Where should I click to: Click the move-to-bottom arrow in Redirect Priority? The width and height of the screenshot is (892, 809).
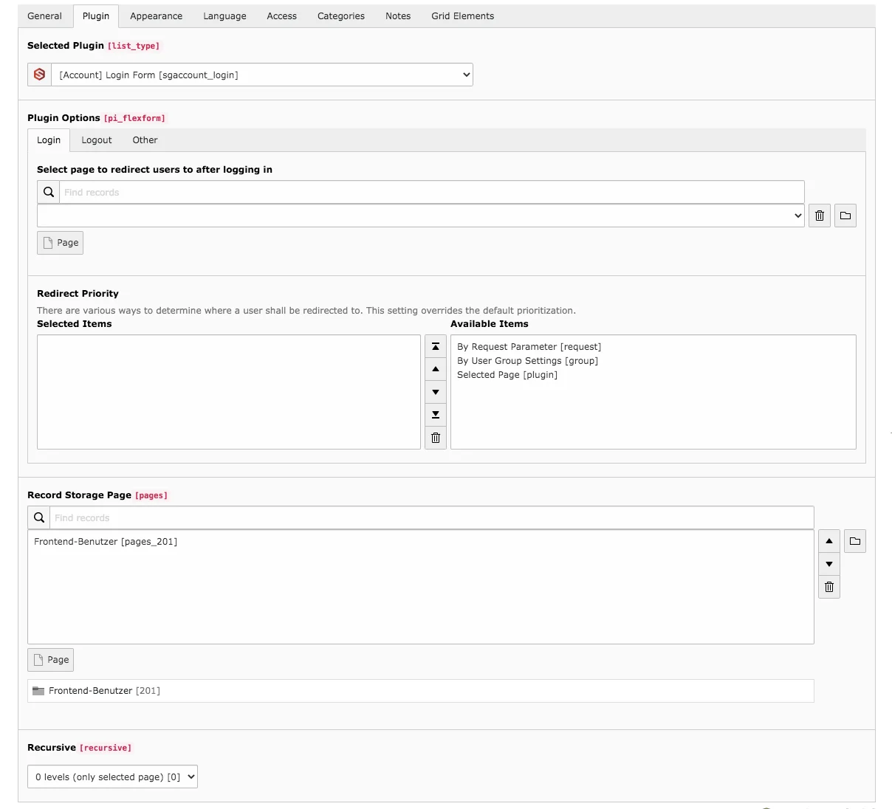click(435, 415)
